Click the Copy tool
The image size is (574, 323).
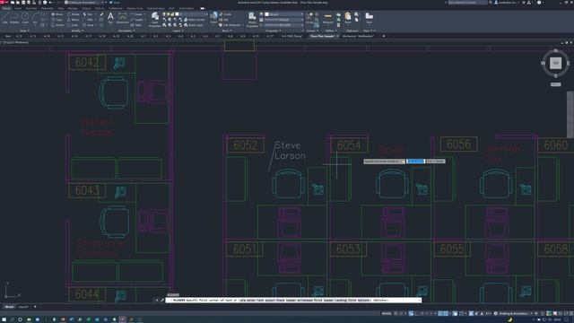pyautogui.click(x=57, y=20)
